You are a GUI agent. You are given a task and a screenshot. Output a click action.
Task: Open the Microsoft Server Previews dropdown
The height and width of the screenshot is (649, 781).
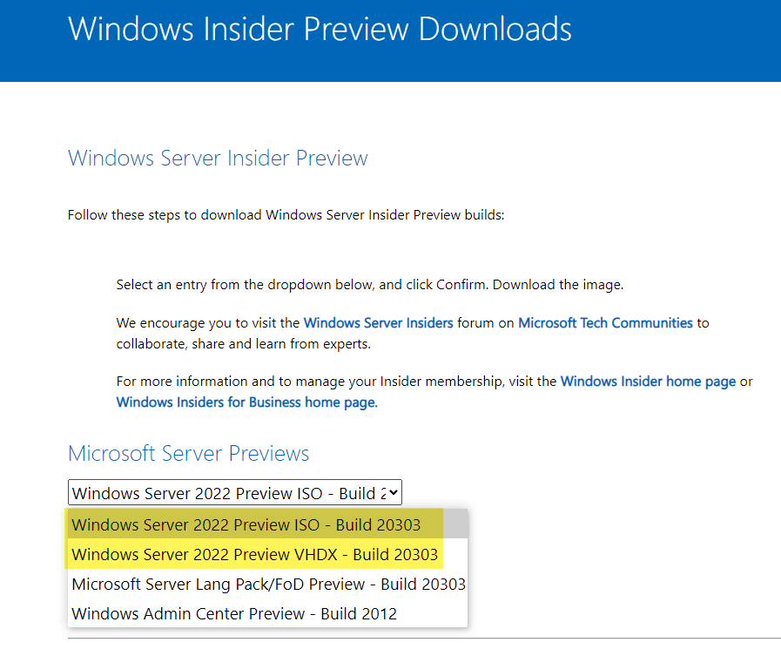pyautogui.click(x=233, y=492)
